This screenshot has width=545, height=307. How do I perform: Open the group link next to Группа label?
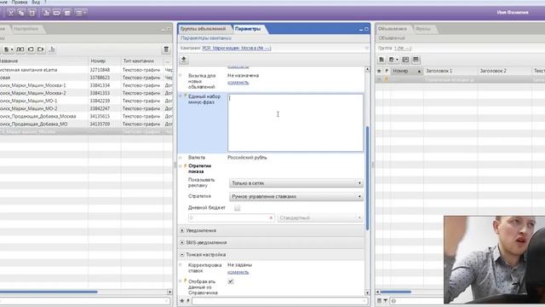pyautogui.click(x=403, y=48)
